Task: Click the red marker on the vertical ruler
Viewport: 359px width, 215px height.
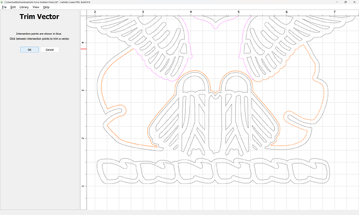Action: [84, 49]
